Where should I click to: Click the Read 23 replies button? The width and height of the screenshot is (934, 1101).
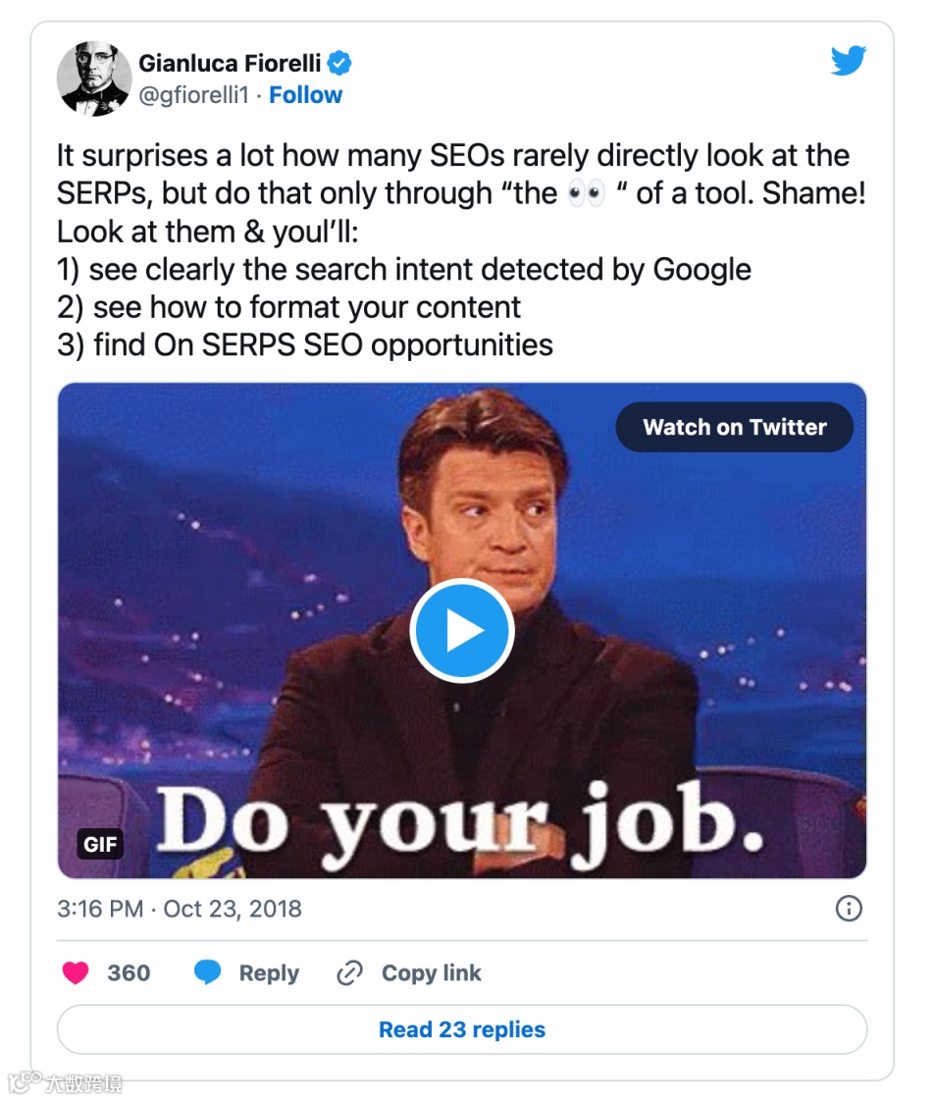click(462, 1029)
